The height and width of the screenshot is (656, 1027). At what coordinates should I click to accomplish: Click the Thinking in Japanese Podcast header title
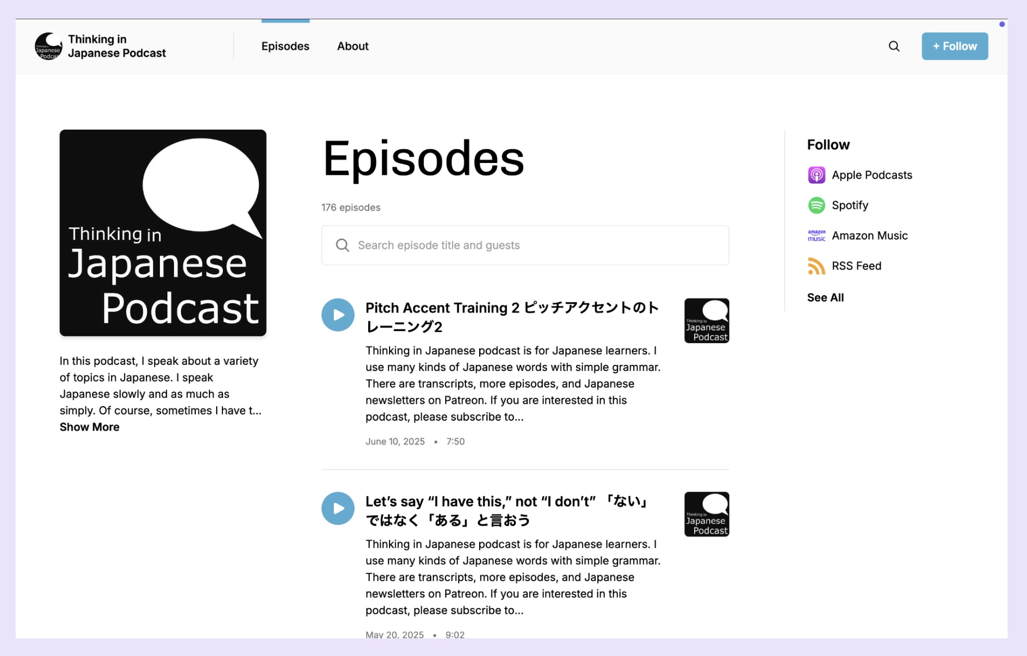117,46
